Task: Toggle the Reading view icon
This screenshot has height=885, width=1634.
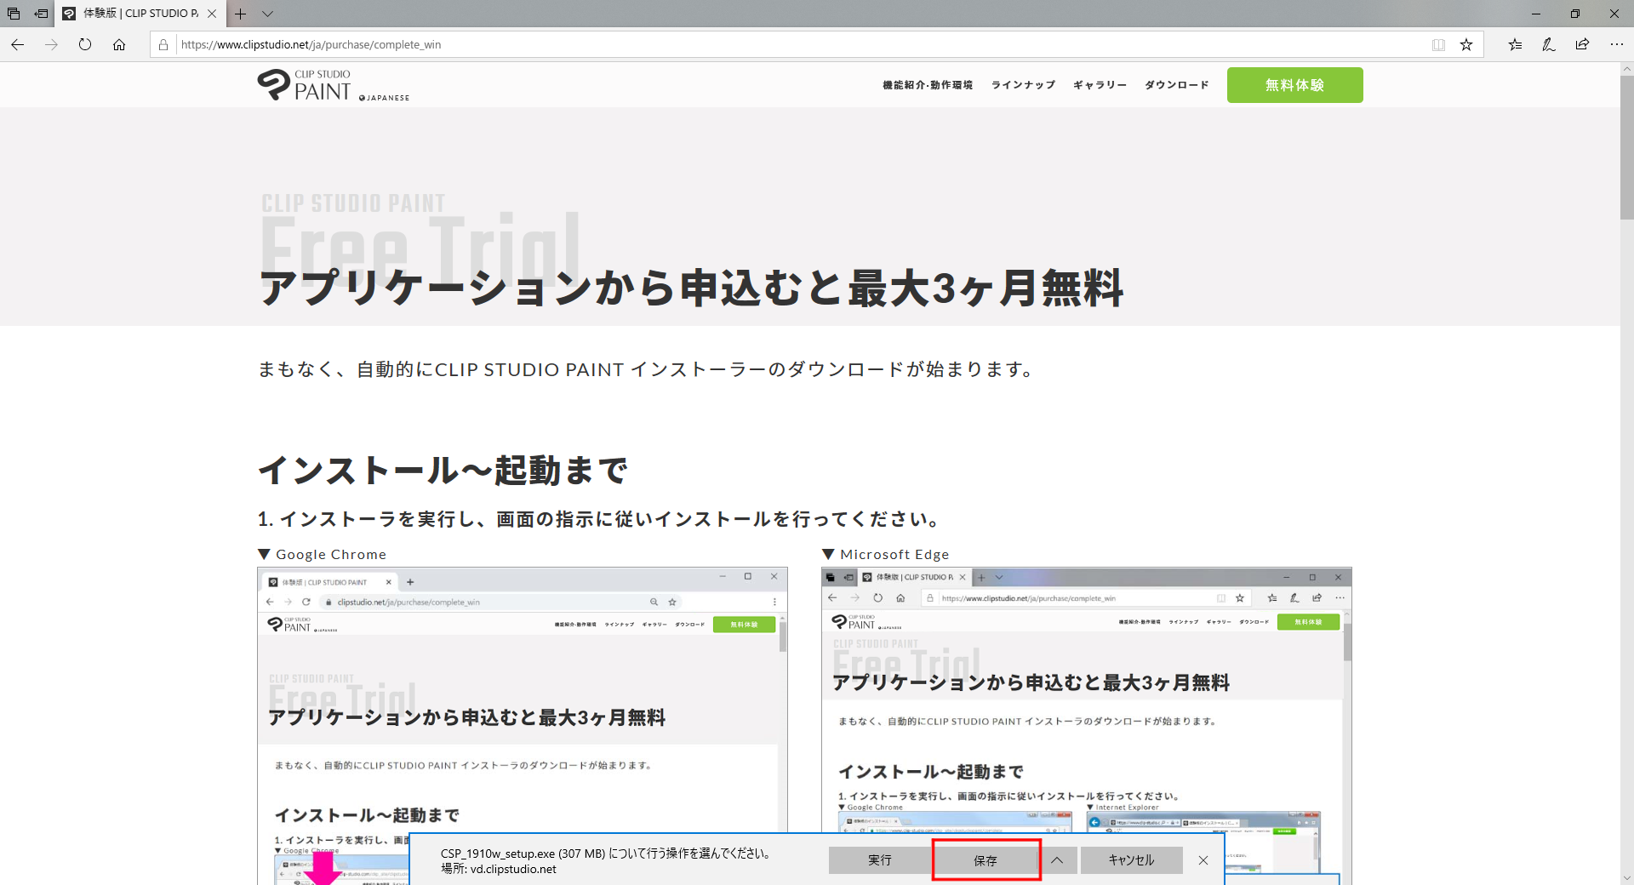Action: click(x=1438, y=45)
